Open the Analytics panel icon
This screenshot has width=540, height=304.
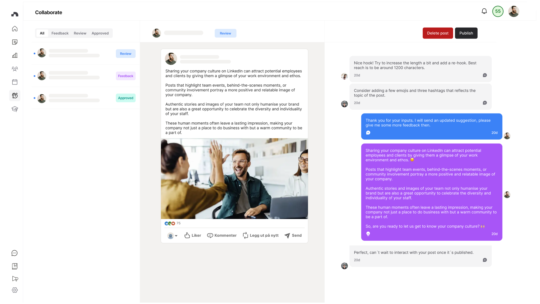15,55
